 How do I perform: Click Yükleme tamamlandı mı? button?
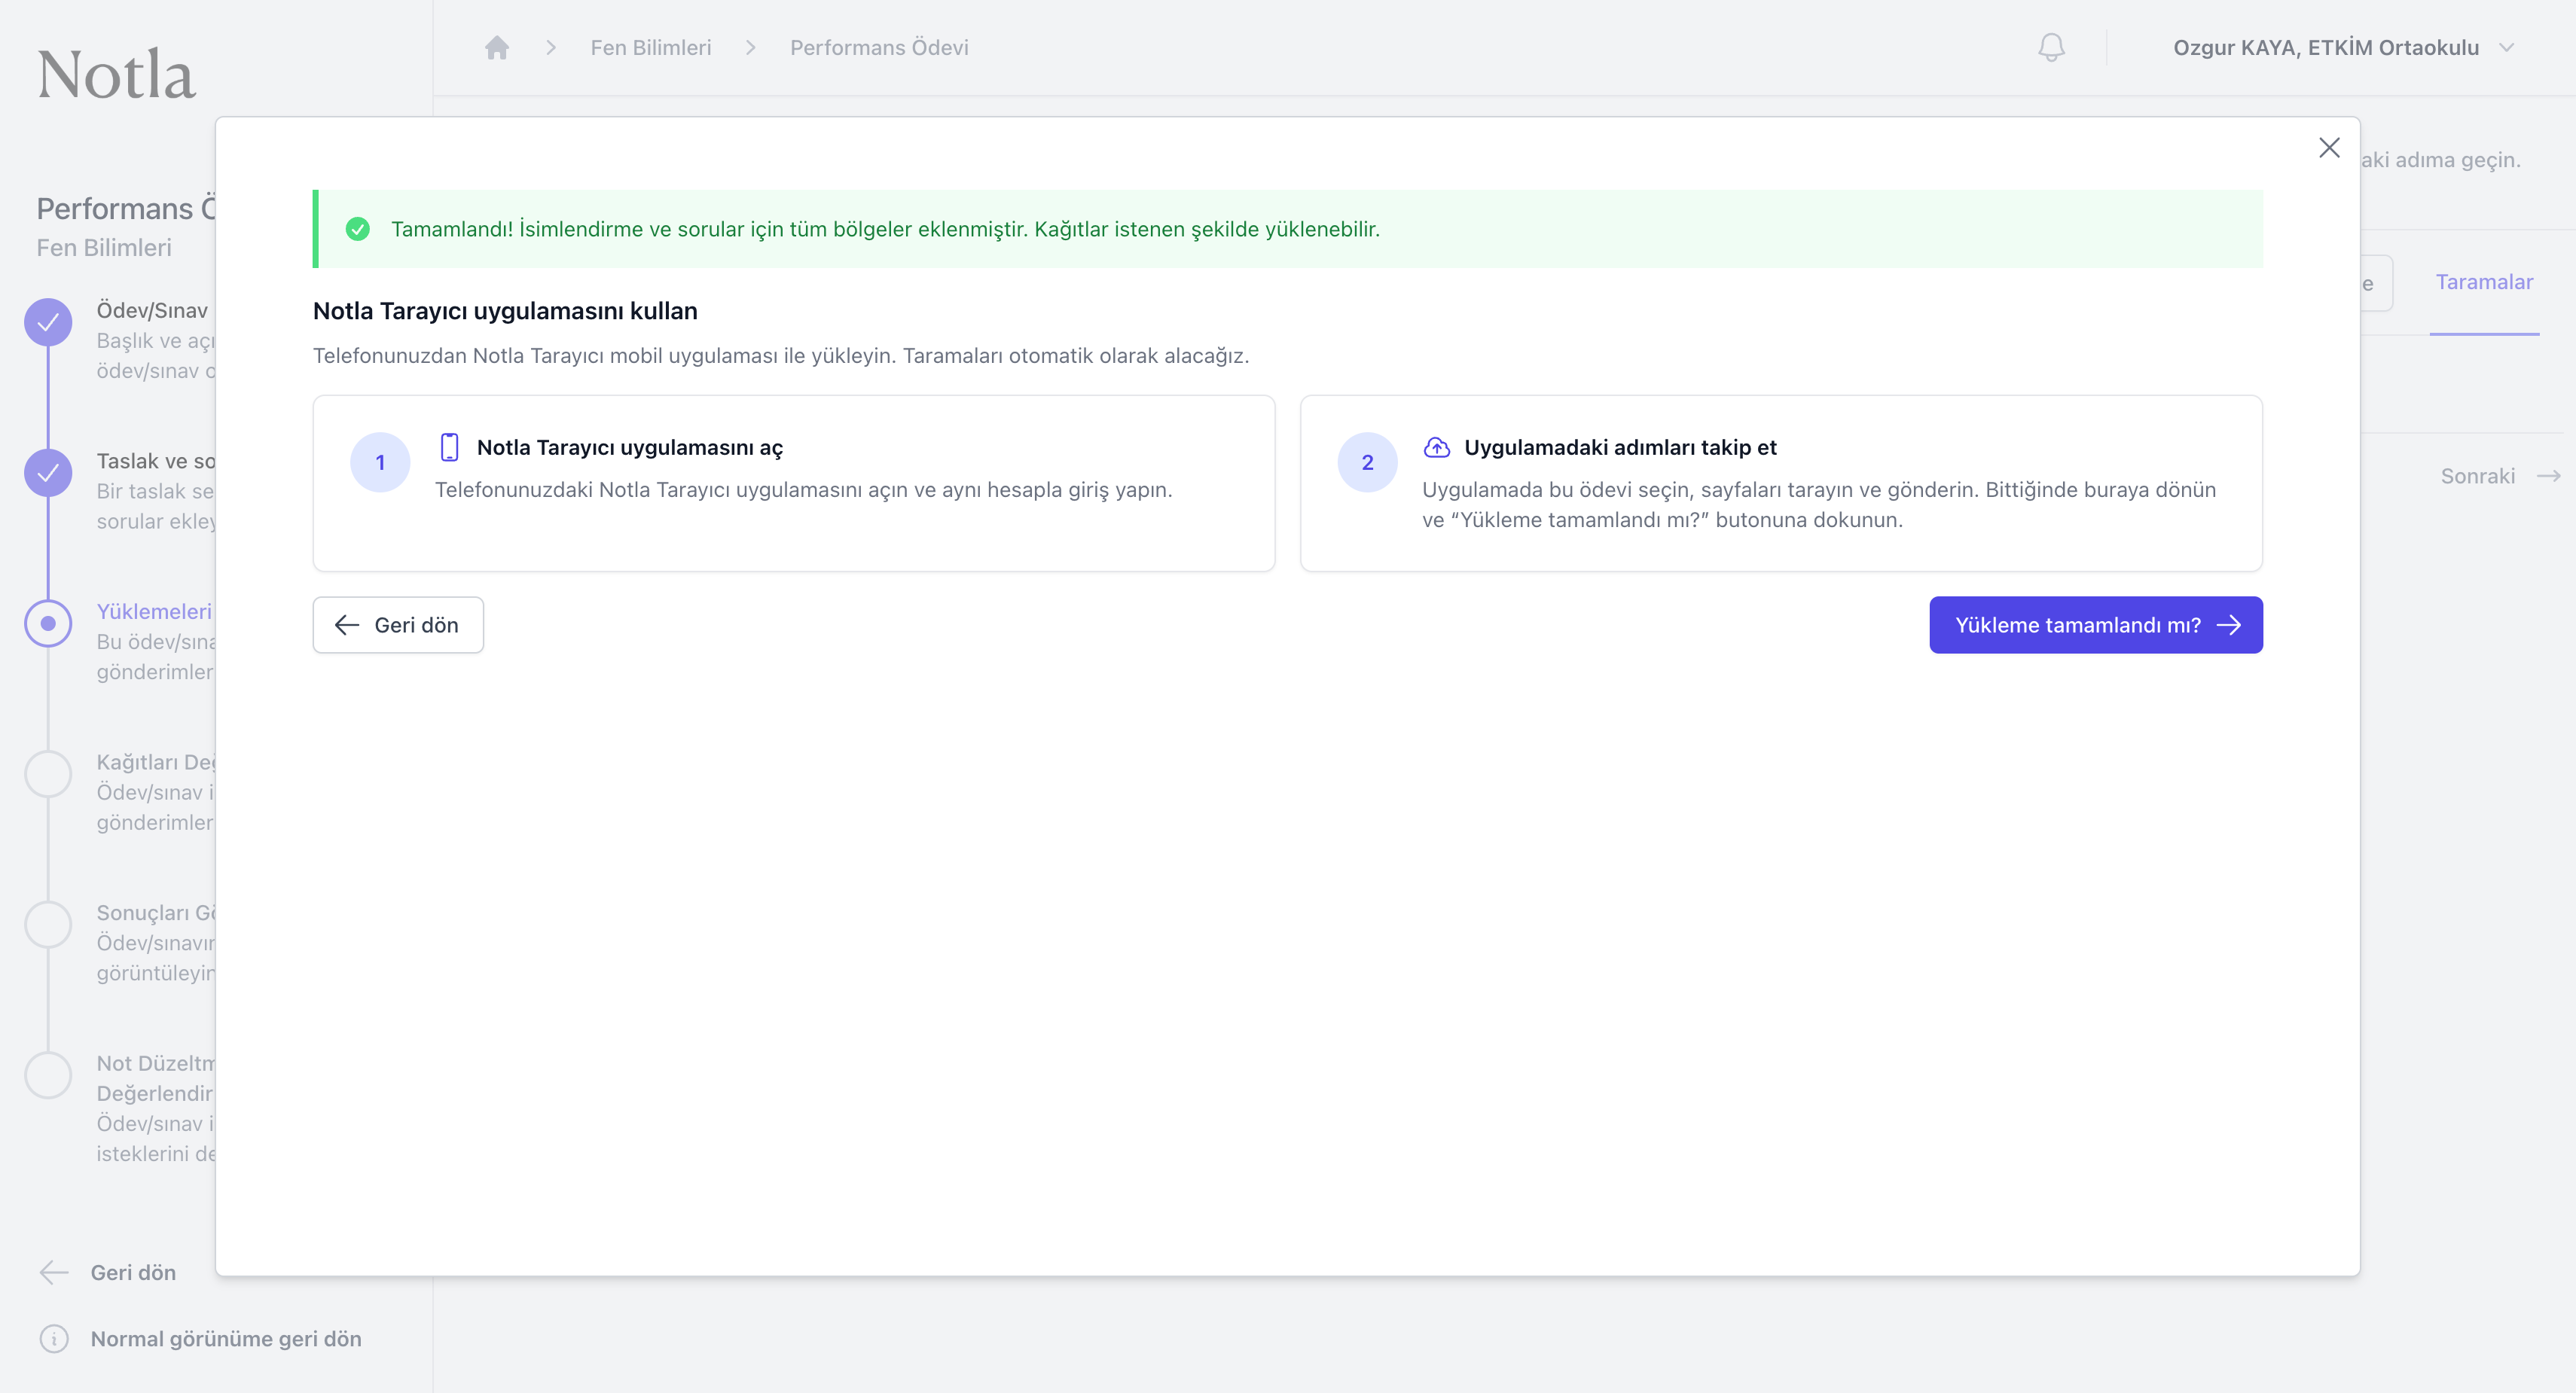[x=2096, y=625]
